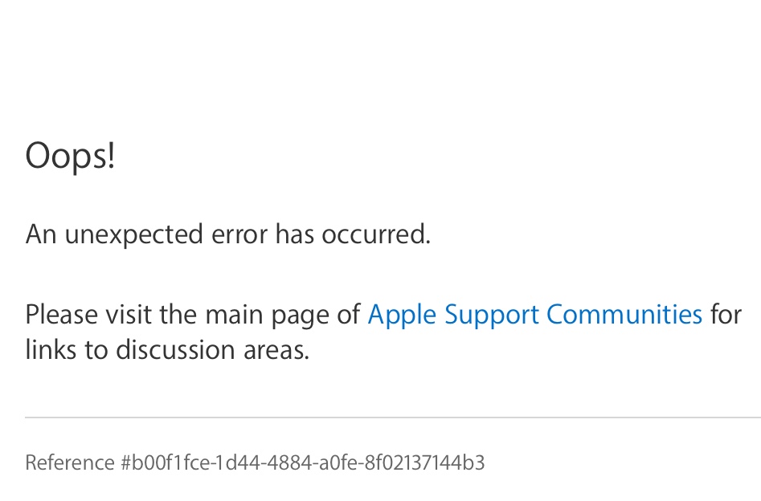Click the word for after the link

[x=726, y=314]
